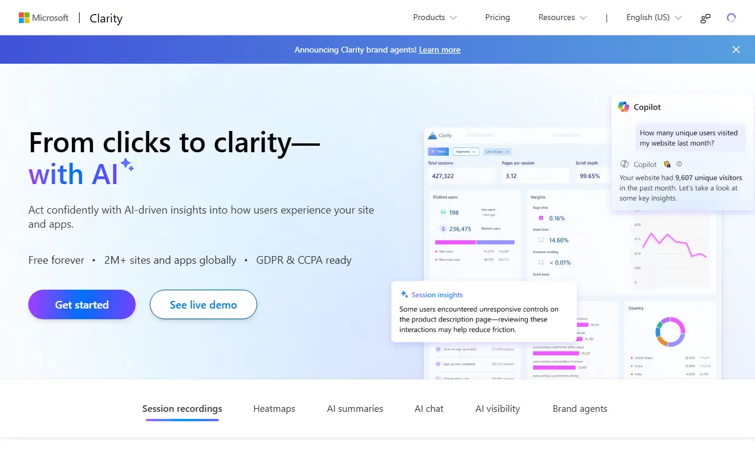Open the Brand agents tab
Image resolution: width=755 pixels, height=472 pixels.
580,409
